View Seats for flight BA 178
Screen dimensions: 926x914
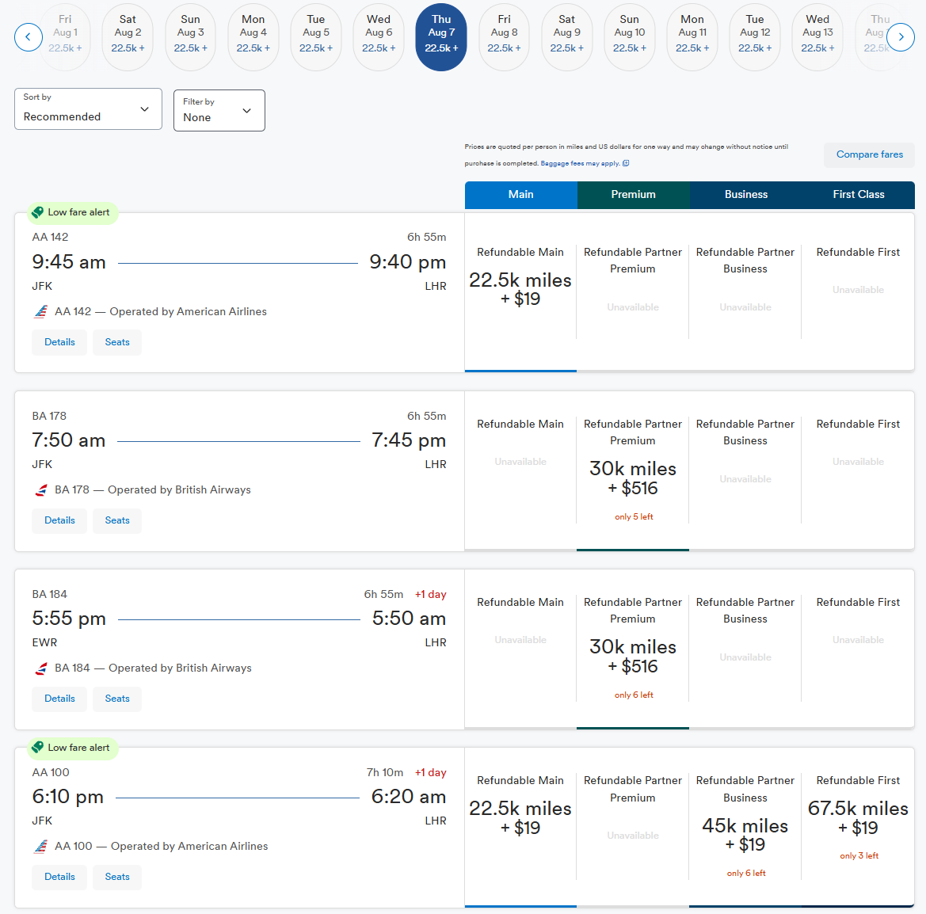click(117, 521)
